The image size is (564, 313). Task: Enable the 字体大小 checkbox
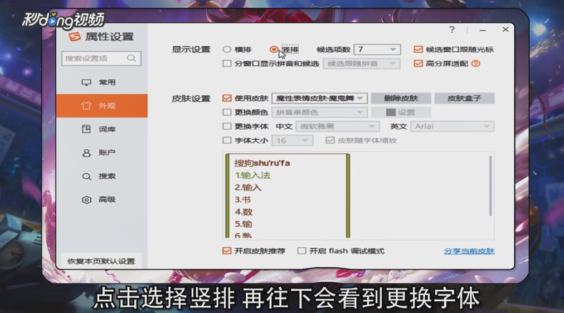coord(227,140)
